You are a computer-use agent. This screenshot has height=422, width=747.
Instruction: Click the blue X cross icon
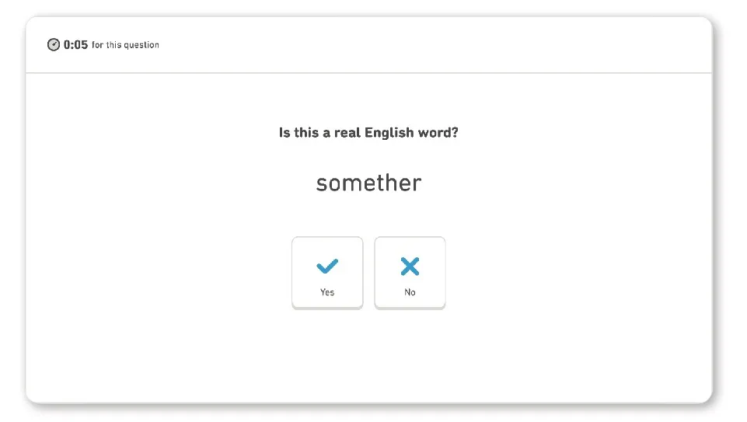point(410,267)
